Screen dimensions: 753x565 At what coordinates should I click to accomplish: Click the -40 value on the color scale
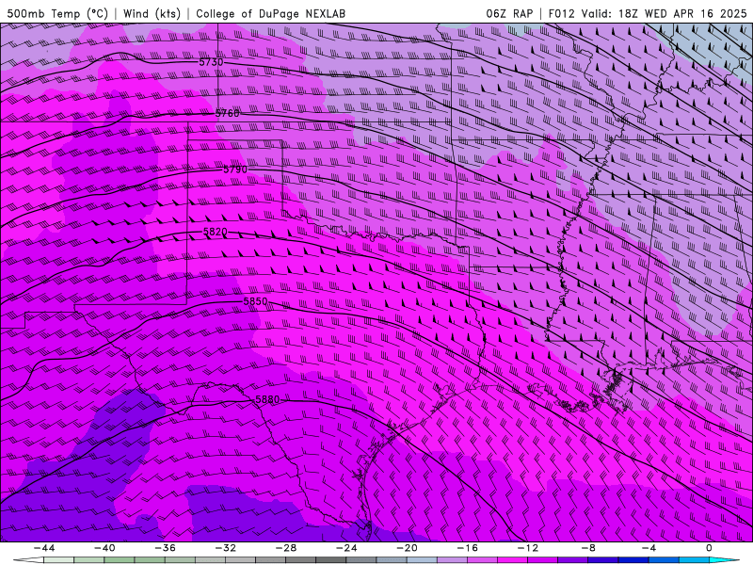coord(104,548)
